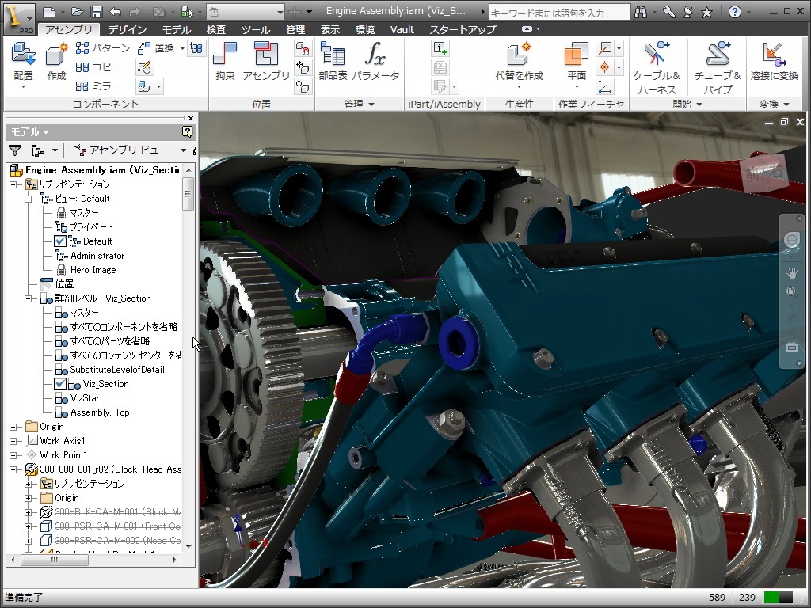Viewport: 811px width, 608px height.
Task: Toggle the Viz_Section level of detail checkbox
Action: coord(60,384)
